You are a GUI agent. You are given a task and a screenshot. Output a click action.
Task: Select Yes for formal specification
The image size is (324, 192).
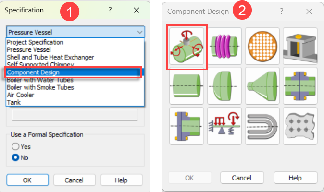pyautogui.click(x=16, y=146)
